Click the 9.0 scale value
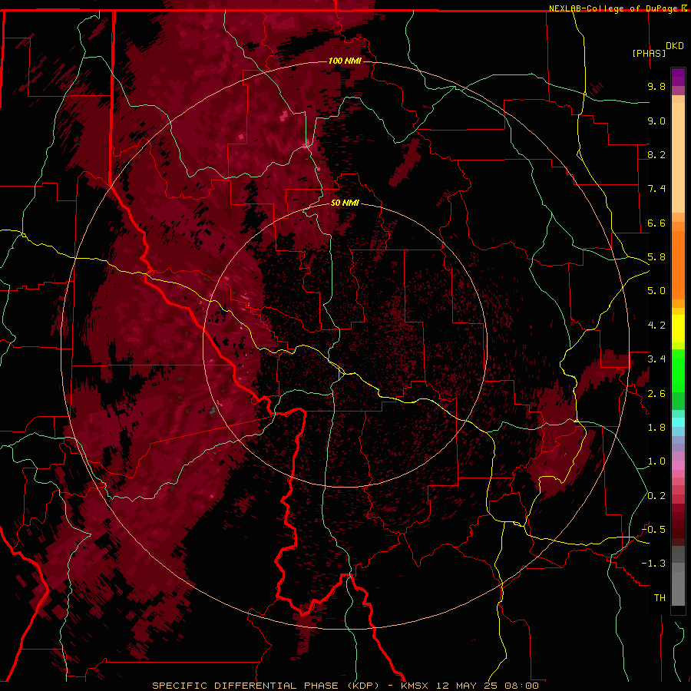Viewport: 691px width, 691px height. (x=656, y=121)
